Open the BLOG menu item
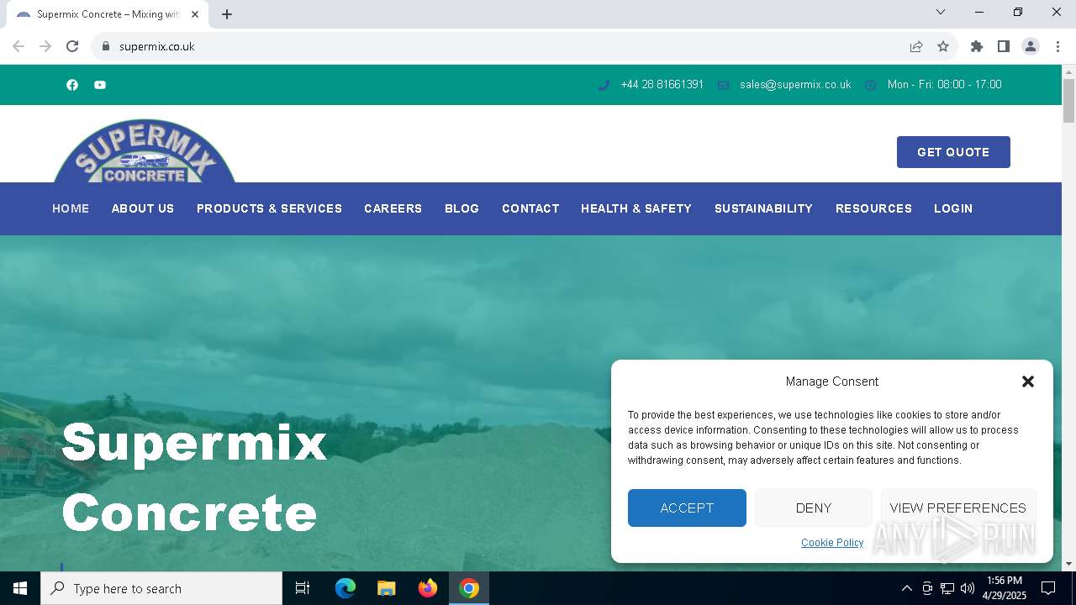 click(x=462, y=208)
